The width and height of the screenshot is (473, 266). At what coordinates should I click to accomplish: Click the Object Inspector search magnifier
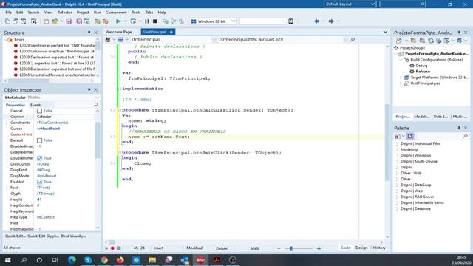(95, 105)
